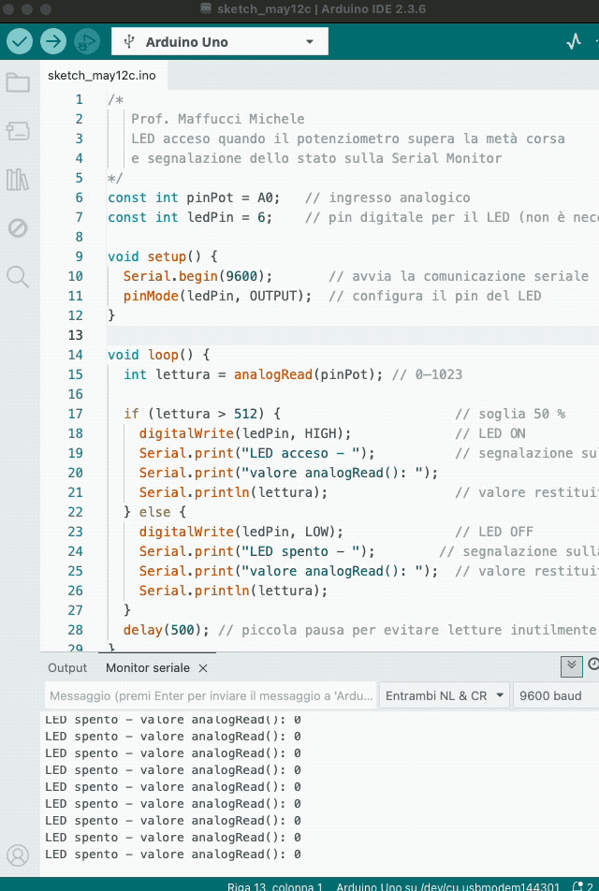599x891 pixels.
Task: Click the serial message input field
Action: [211, 695]
